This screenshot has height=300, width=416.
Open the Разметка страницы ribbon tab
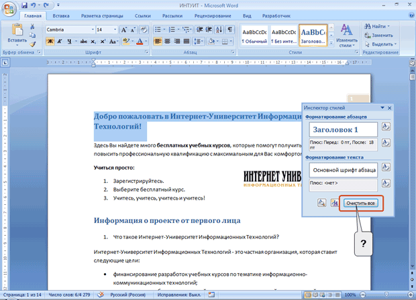coord(102,16)
